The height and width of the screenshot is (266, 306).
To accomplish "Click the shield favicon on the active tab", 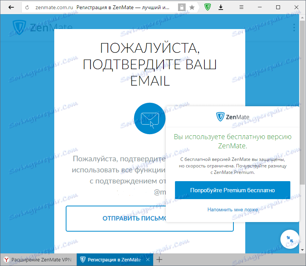I will click(83, 260).
